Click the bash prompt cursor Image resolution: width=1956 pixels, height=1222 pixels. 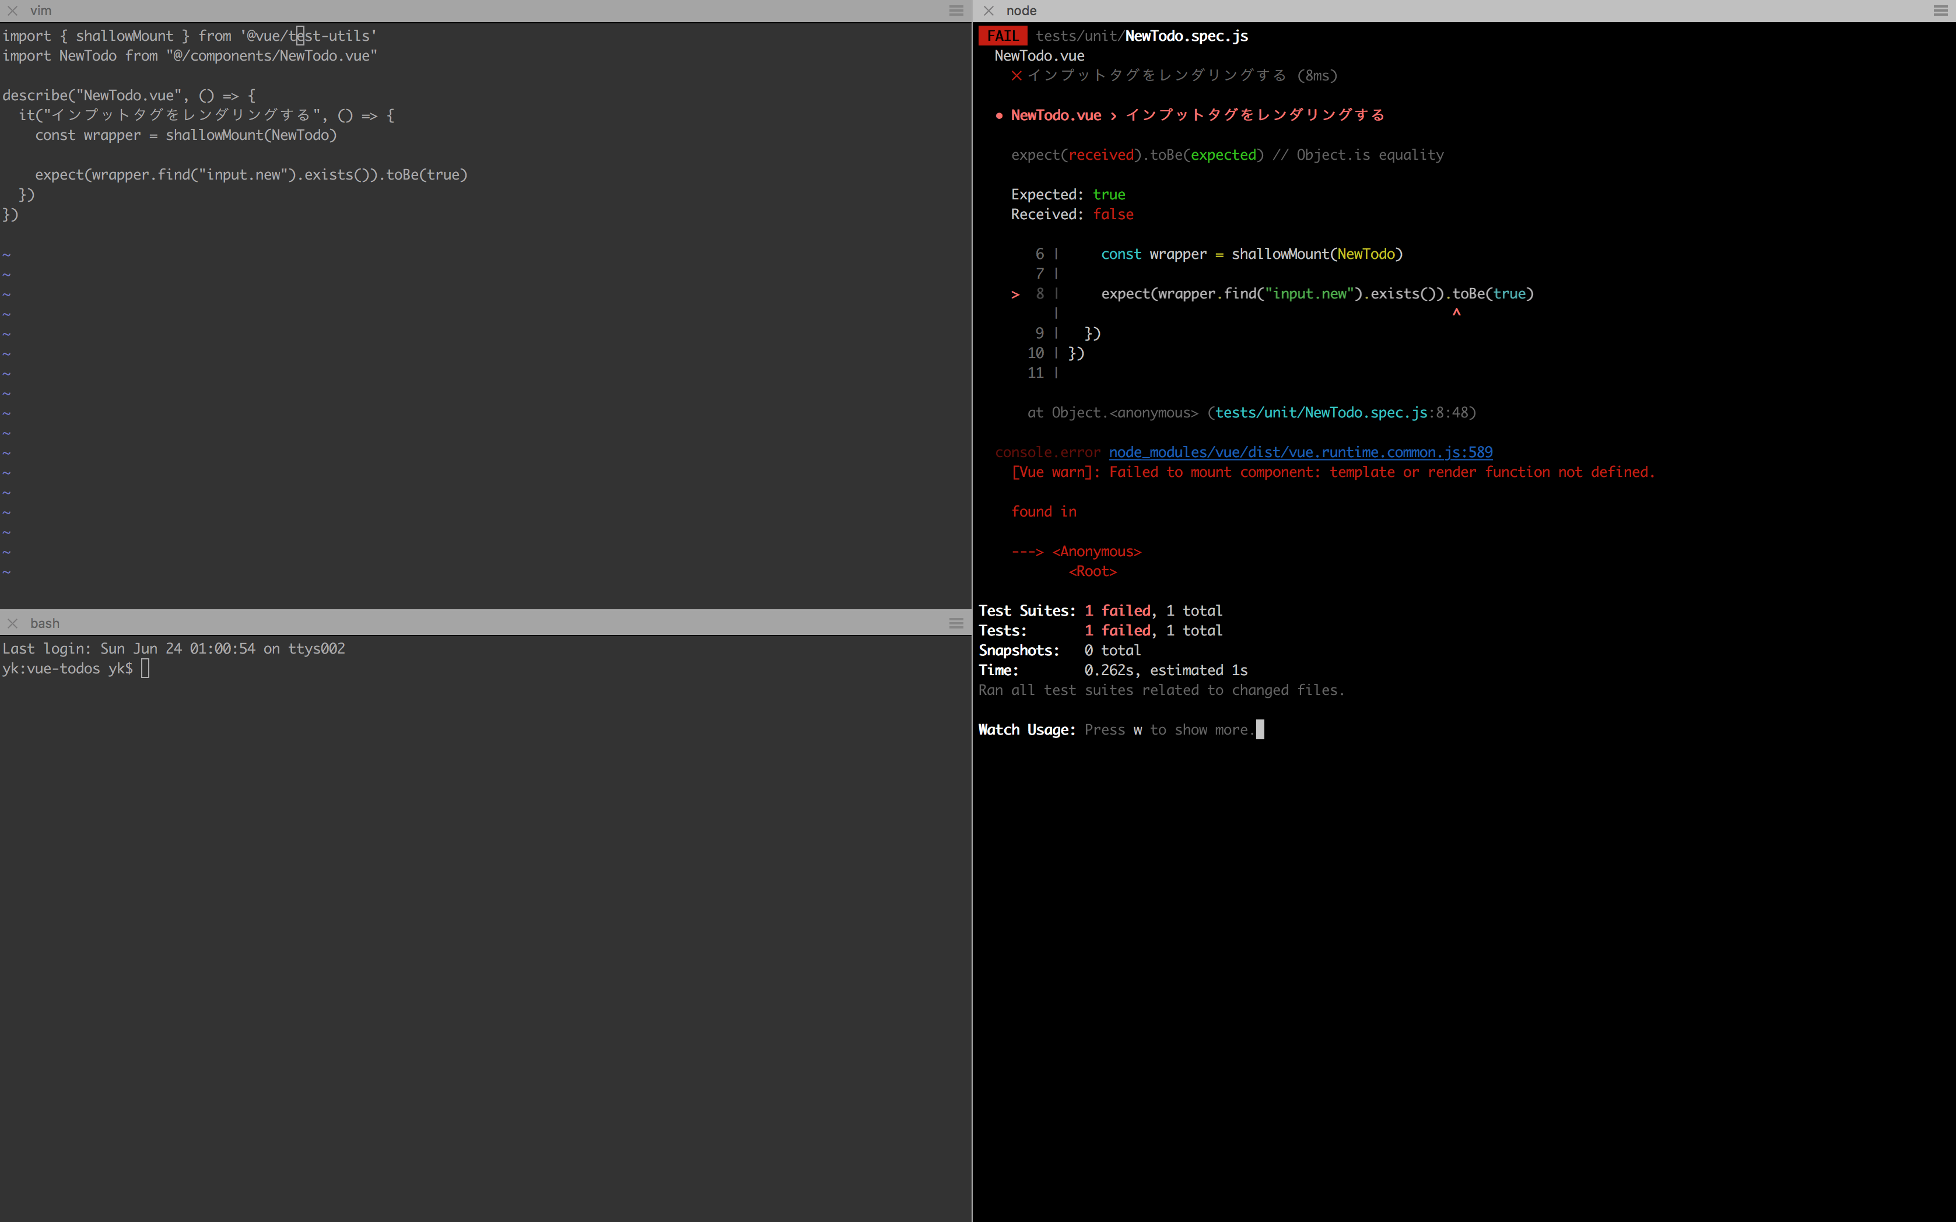coord(145,668)
